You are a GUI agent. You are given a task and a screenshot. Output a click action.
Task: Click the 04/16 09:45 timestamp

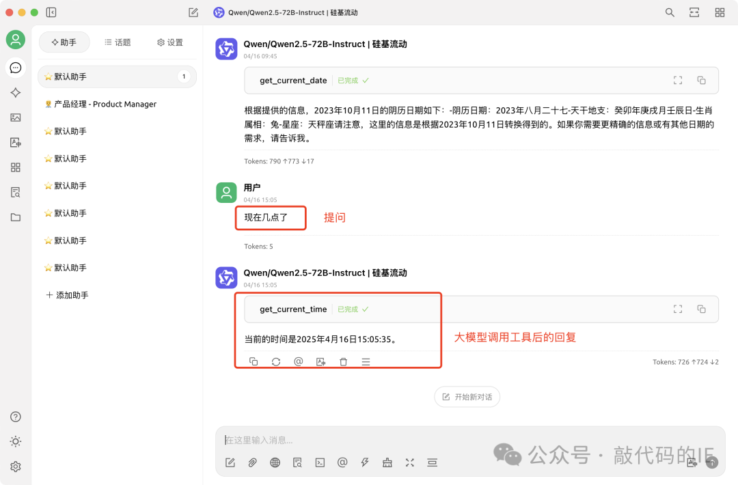pyautogui.click(x=260, y=56)
